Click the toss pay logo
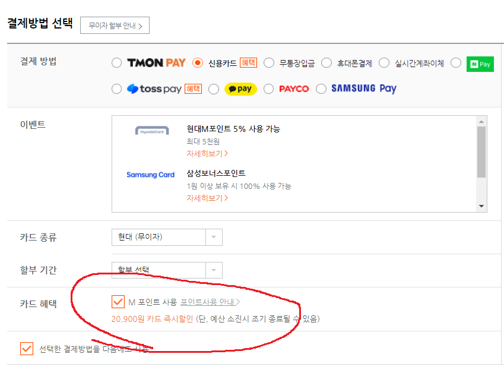 click(x=154, y=88)
